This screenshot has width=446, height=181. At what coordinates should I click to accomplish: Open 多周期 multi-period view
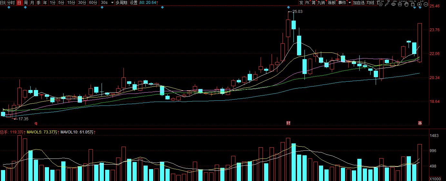coord(122,3)
